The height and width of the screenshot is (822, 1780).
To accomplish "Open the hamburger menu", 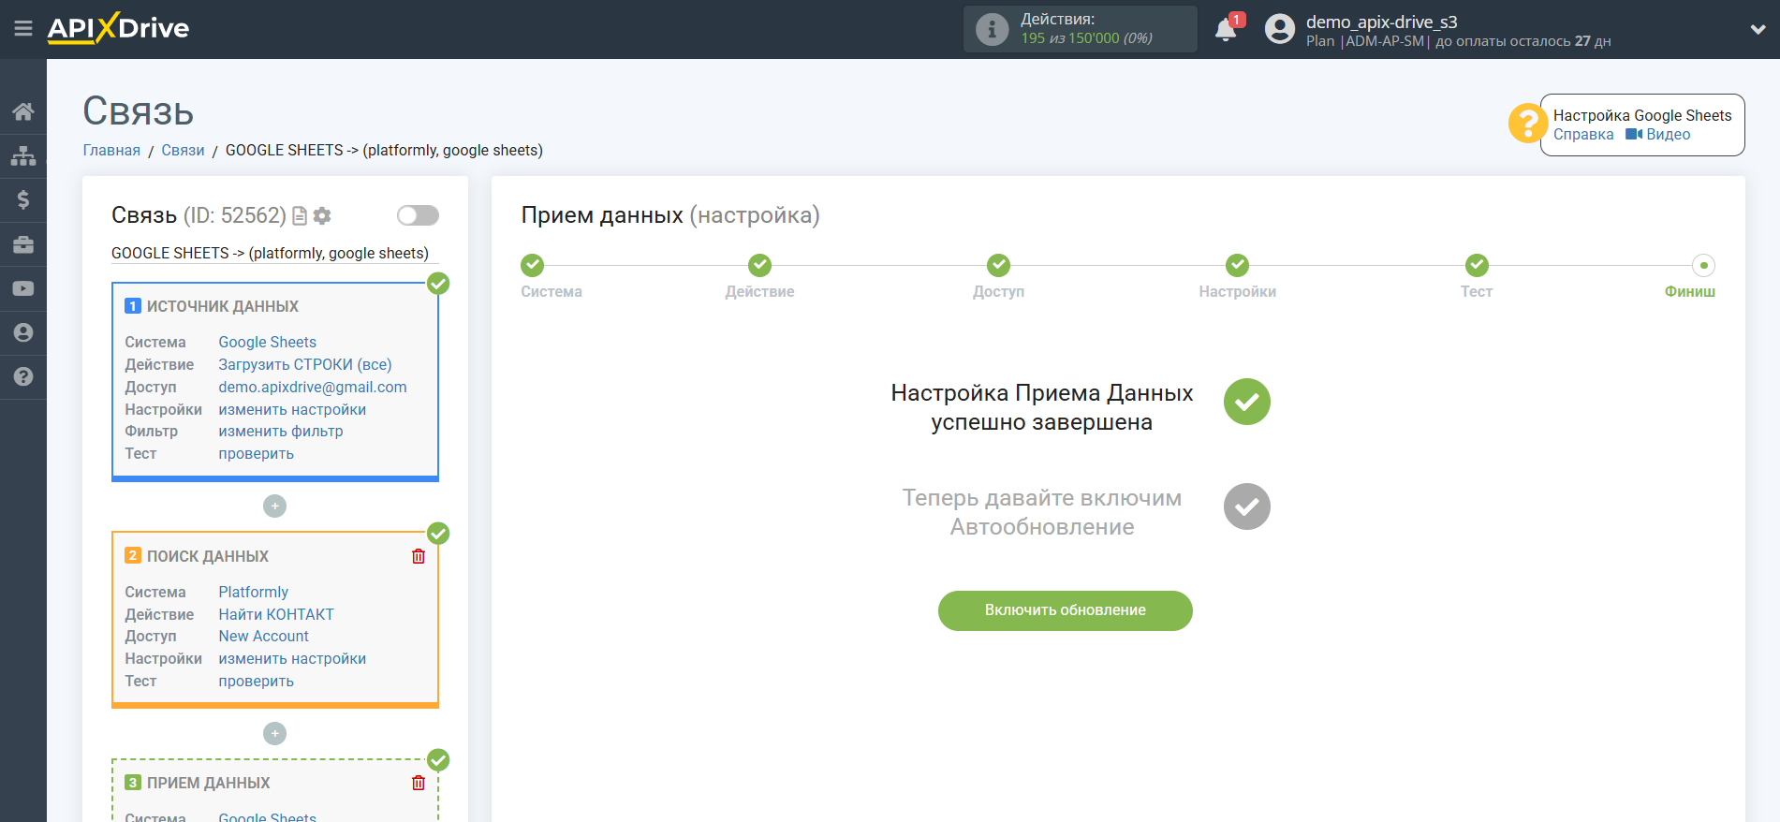I will 23,29.
